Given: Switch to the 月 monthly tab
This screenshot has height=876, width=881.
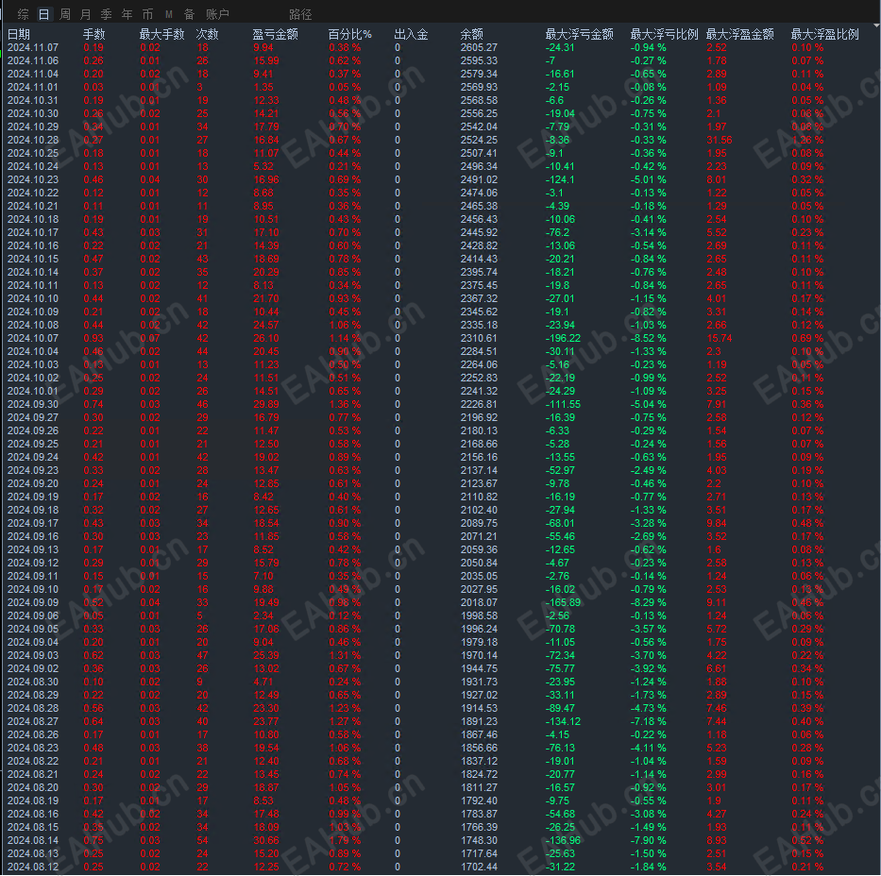Looking at the screenshot, I should click(x=85, y=14).
